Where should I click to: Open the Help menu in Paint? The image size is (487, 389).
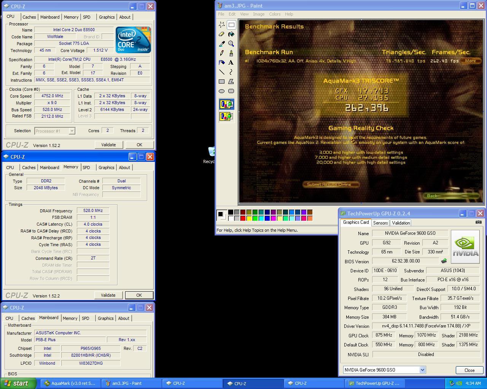tap(289, 14)
